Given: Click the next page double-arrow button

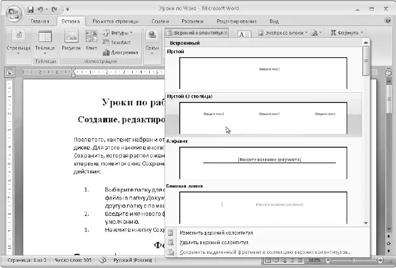Looking at the screenshot, I should point(389,251).
